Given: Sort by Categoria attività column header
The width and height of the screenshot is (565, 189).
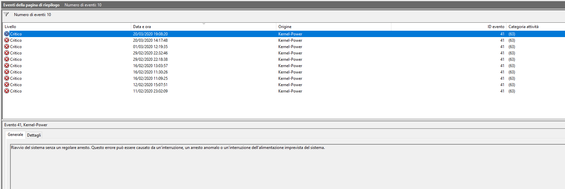Looking at the screenshot, I should [x=535, y=27].
